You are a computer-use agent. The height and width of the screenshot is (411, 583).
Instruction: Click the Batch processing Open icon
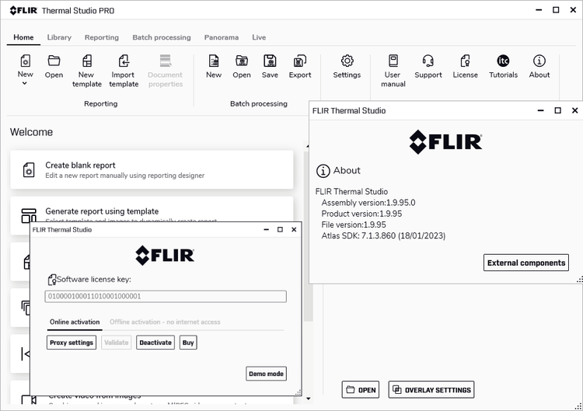pos(242,61)
